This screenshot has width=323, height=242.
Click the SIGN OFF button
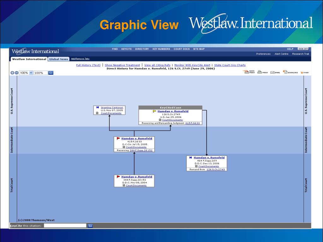pos(303,49)
